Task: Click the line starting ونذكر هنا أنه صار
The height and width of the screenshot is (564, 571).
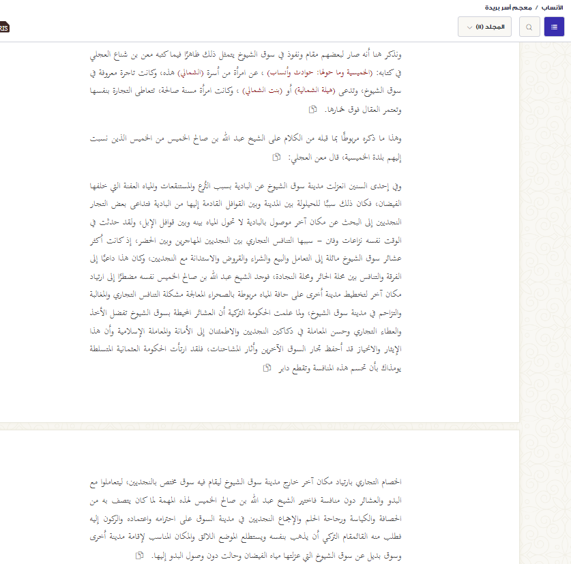Action: click(x=246, y=55)
